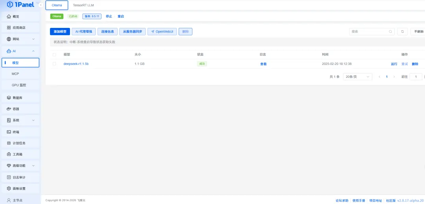The image size is (425, 204).
Task: Expand the 高级功能 menu chevron
Action: click(x=33, y=165)
